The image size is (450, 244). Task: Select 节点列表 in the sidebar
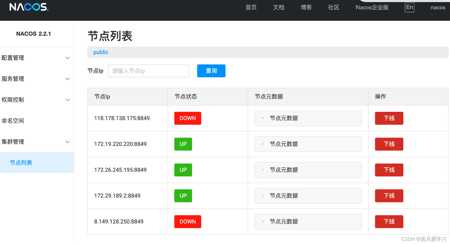click(x=37, y=162)
